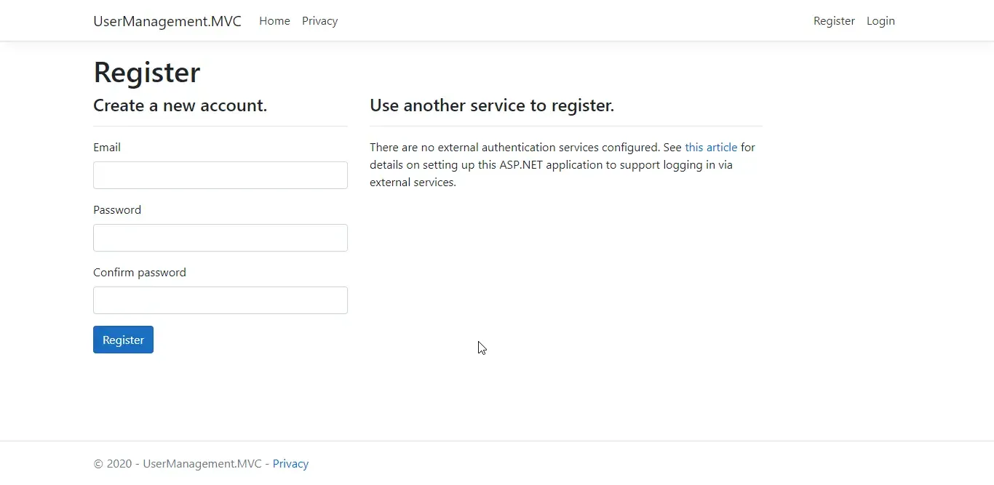994x485 pixels.
Task: Click the Register link in the top right
Action: point(834,21)
